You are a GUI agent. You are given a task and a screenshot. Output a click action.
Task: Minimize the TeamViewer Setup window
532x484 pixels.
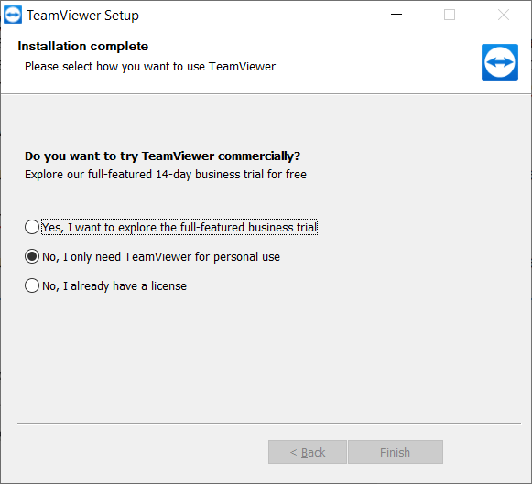[x=396, y=15]
